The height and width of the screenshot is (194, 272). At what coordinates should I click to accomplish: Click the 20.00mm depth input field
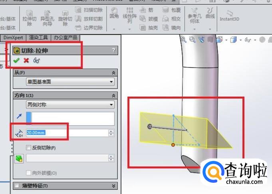point(67,133)
